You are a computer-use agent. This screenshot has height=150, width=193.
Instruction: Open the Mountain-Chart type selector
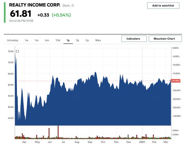coord(165,39)
